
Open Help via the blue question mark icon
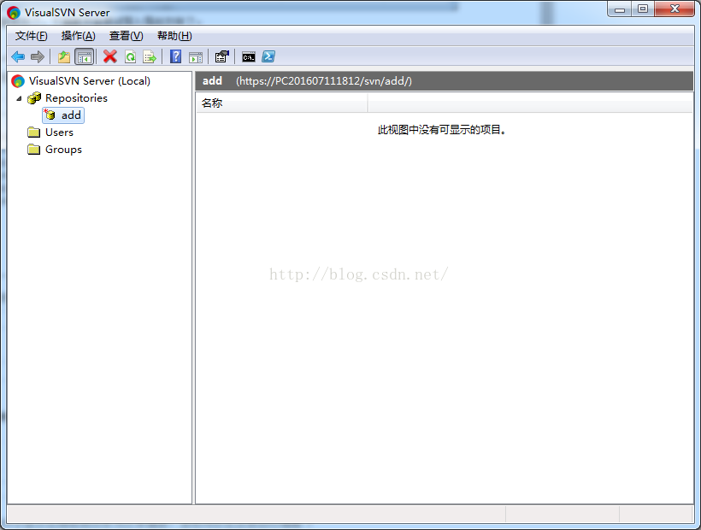click(x=176, y=56)
